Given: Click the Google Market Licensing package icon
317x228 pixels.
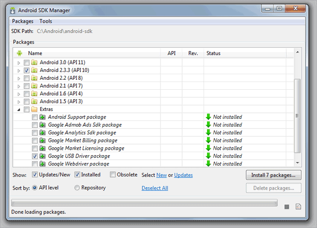Looking at the screenshot, I should point(43,148).
